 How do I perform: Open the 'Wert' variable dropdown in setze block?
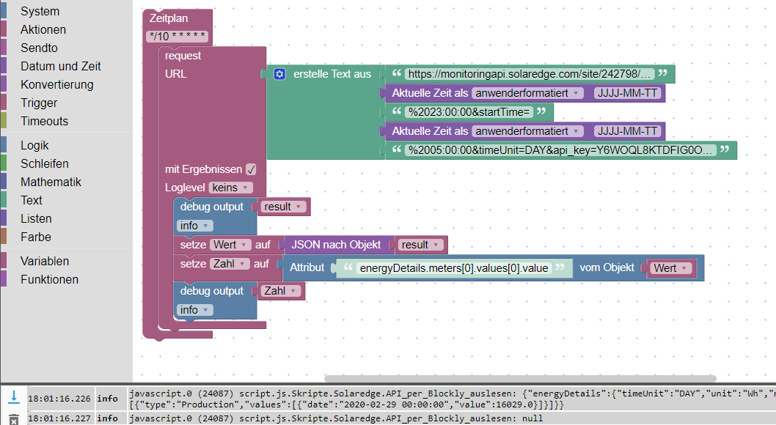click(x=230, y=245)
